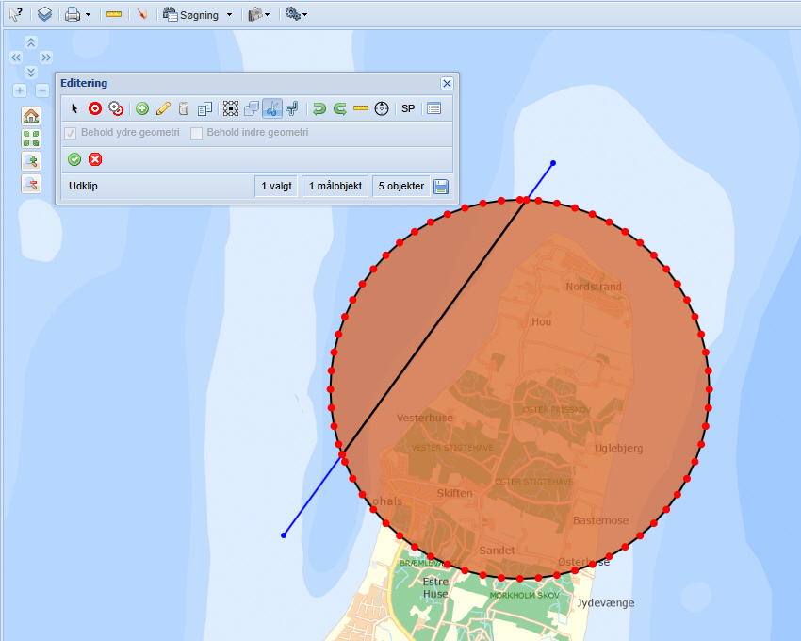The image size is (801, 641).
Task: Select the black arrow selection tool in Editering
Action: (74, 108)
